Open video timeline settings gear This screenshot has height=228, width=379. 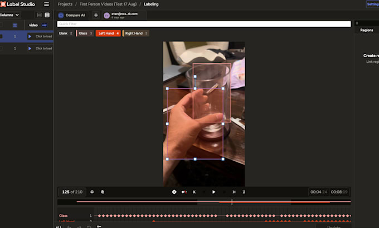pos(92,192)
